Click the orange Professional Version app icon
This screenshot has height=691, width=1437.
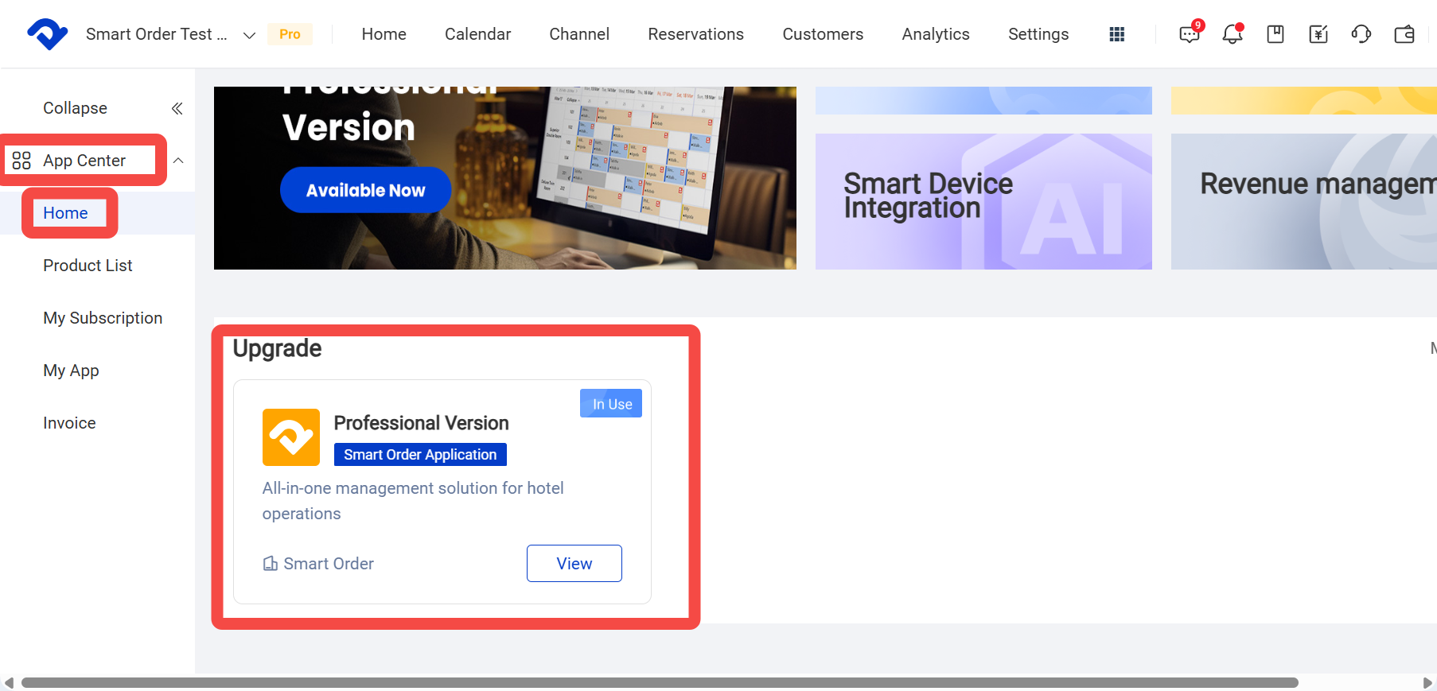point(291,437)
